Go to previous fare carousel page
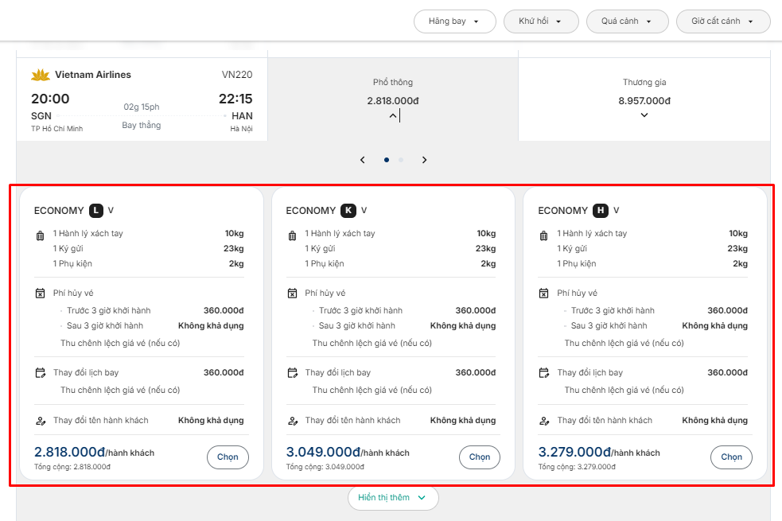The image size is (782, 521). click(x=363, y=160)
